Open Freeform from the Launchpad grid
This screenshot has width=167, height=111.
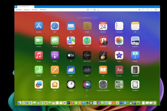[39, 84]
